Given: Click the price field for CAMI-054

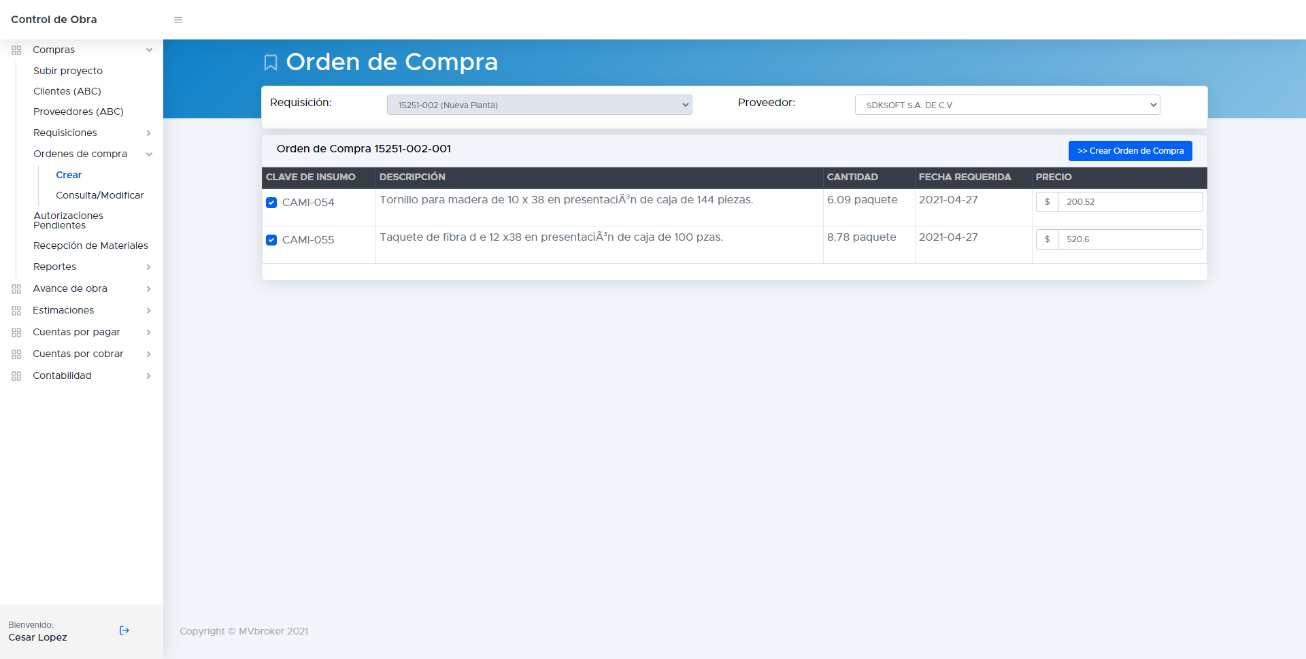Looking at the screenshot, I should pyautogui.click(x=1129, y=202).
